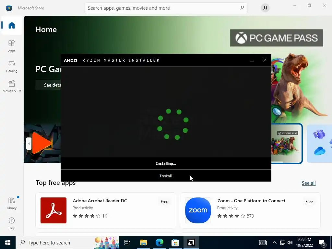
Task: Click the PC Game Pass banner logo
Action: [x=277, y=38]
